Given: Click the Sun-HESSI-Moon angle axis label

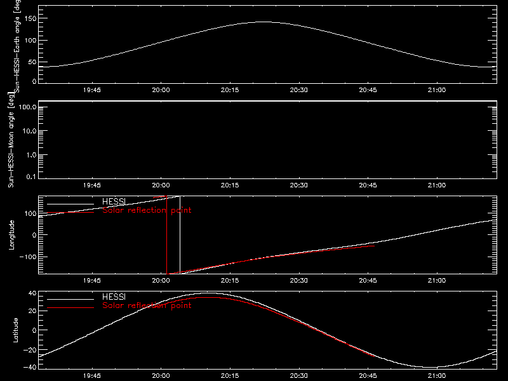Looking at the screenshot, I should [11, 140].
